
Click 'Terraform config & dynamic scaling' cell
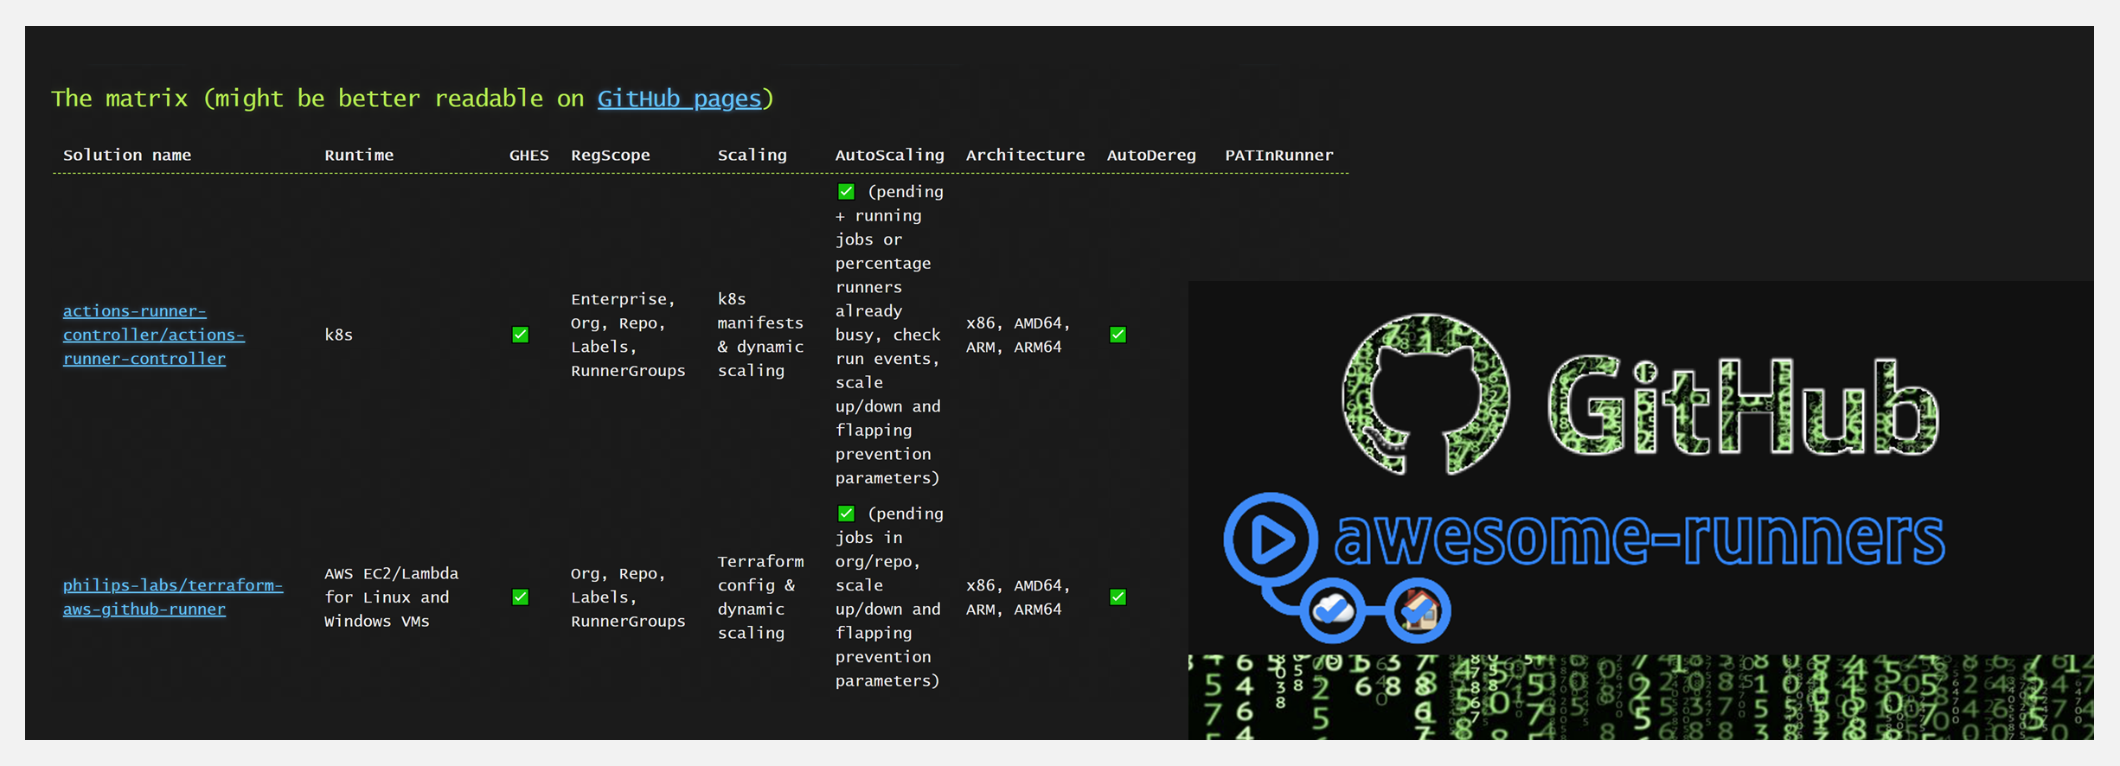(x=760, y=597)
